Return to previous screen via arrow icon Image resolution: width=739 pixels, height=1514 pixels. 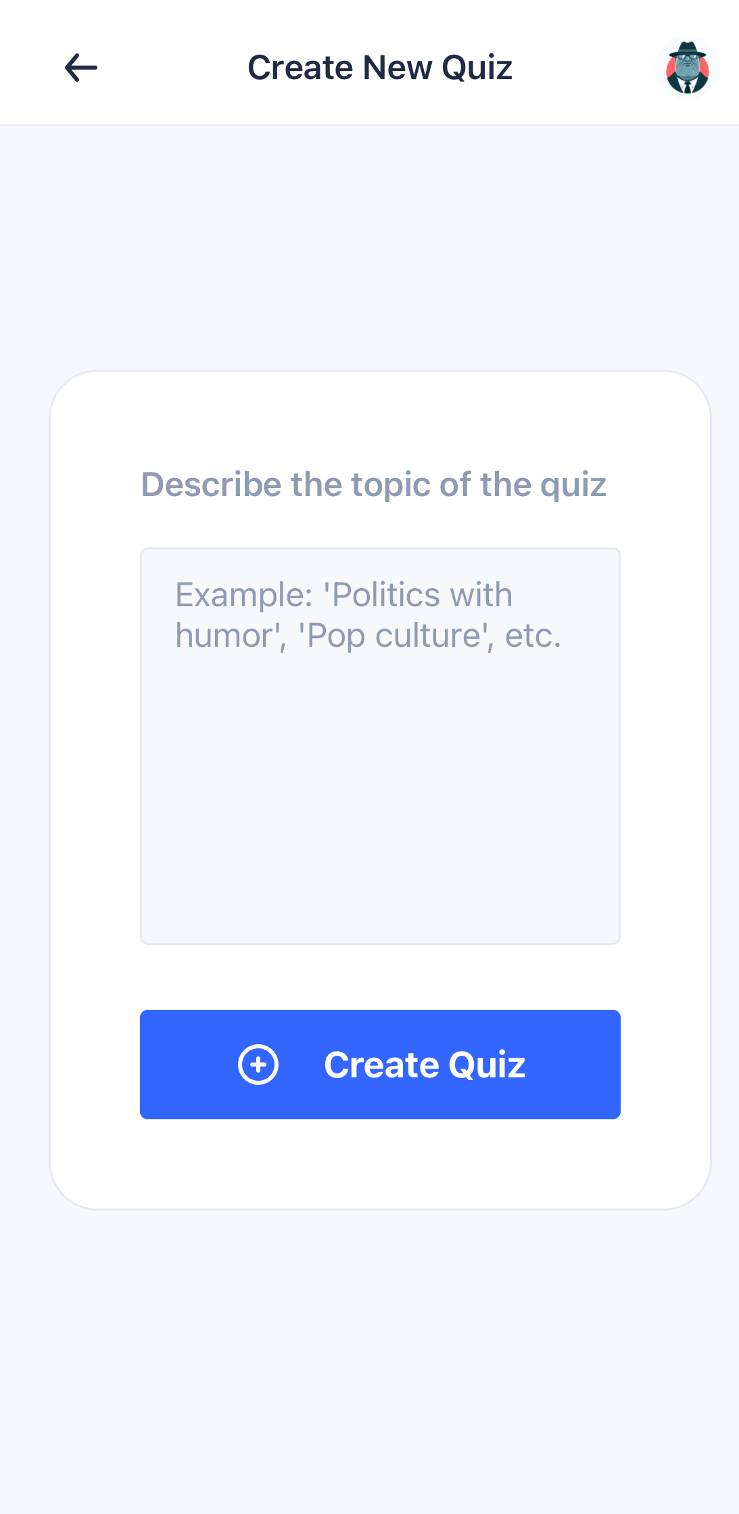pyautogui.click(x=81, y=68)
